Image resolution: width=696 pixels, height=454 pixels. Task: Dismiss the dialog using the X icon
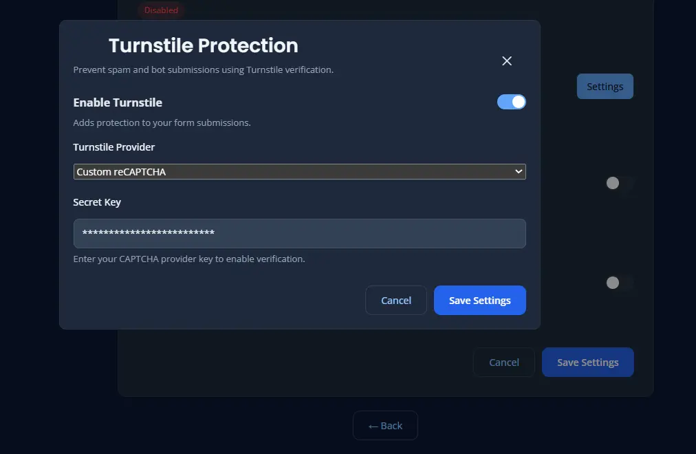point(507,61)
